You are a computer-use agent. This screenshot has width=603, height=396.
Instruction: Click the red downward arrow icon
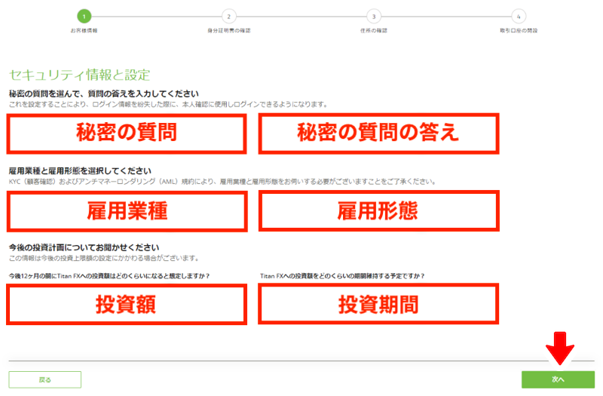click(x=560, y=348)
